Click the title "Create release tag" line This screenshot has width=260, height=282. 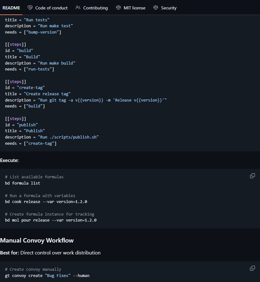38,94
